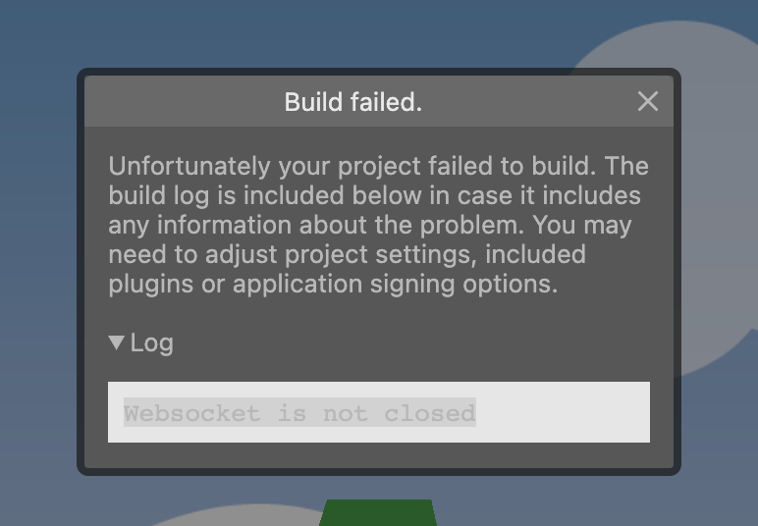The image size is (758, 526).
Task: Click the dialog title bar left of the title
Action: point(184,101)
